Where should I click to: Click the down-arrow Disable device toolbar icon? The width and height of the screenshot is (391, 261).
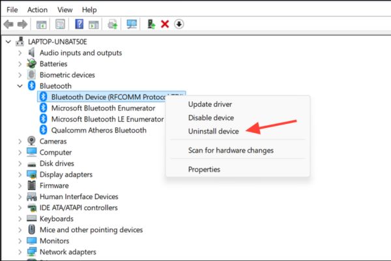click(179, 24)
